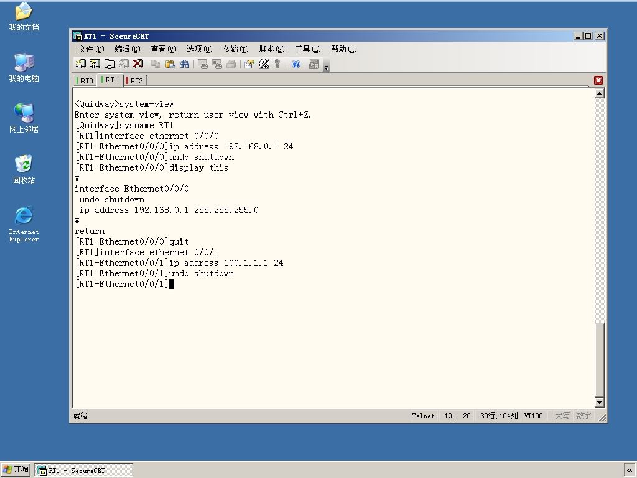This screenshot has height=478, width=637.
Task: Click the terminal vertical scrollbar thumb
Action: coord(599,360)
